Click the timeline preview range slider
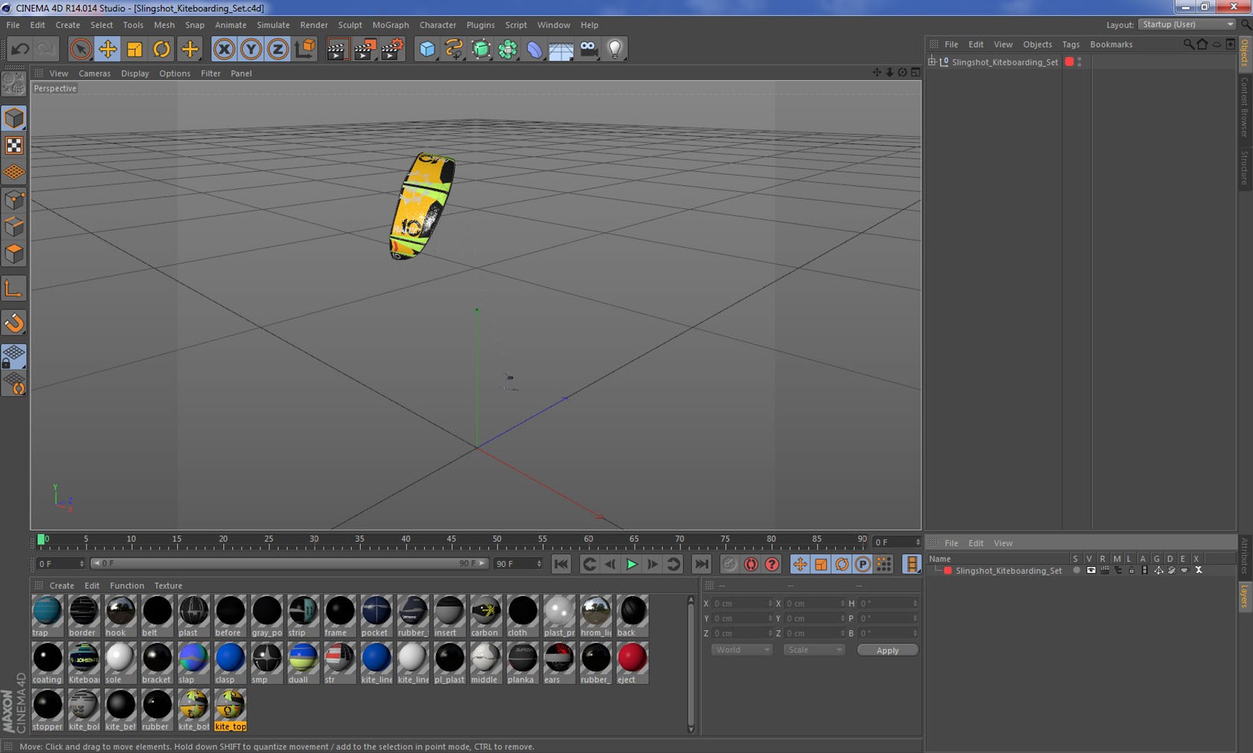Screen dimensions: 1253x753 pyautogui.click(x=289, y=563)
